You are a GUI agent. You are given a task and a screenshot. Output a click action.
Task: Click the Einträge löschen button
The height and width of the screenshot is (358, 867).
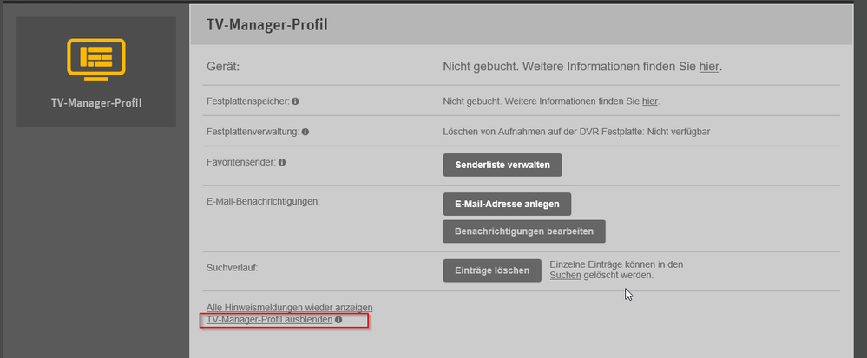(492, 270)
